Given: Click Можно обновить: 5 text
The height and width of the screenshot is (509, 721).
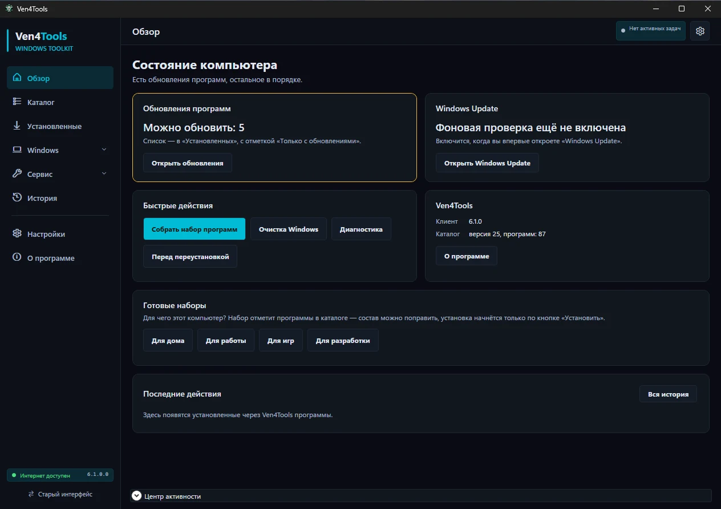Looking at the screenshot, I should coord(194,127).
